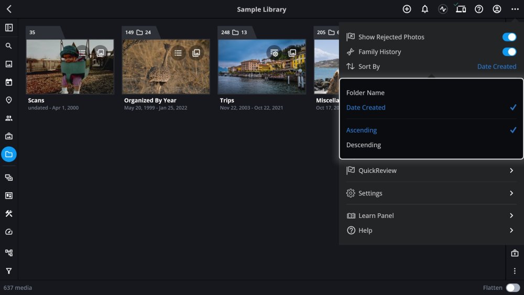Toggle the Flatten switch
This screenshot has width=524, height=295.
pos(512,288)
